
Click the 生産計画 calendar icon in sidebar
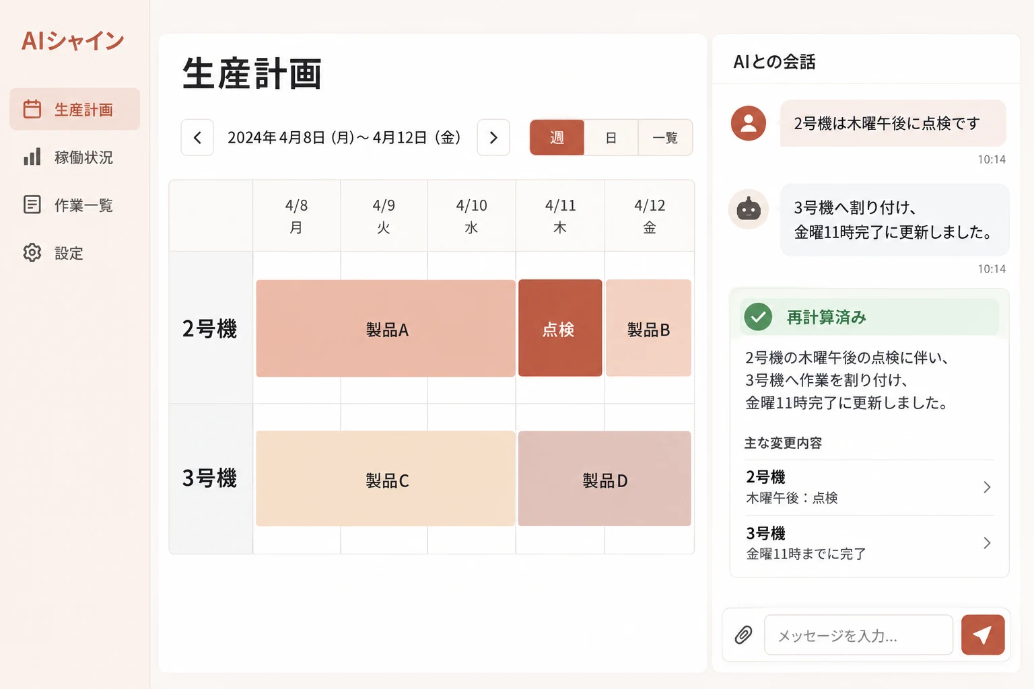pos(32,109)
